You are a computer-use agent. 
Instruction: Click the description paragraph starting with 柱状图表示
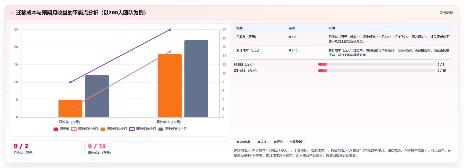click(x=342, y=153)
